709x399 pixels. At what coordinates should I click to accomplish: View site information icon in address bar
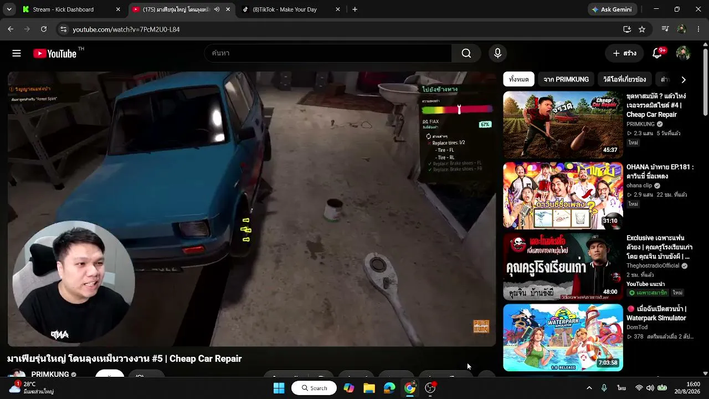click(x=63, y=29)
